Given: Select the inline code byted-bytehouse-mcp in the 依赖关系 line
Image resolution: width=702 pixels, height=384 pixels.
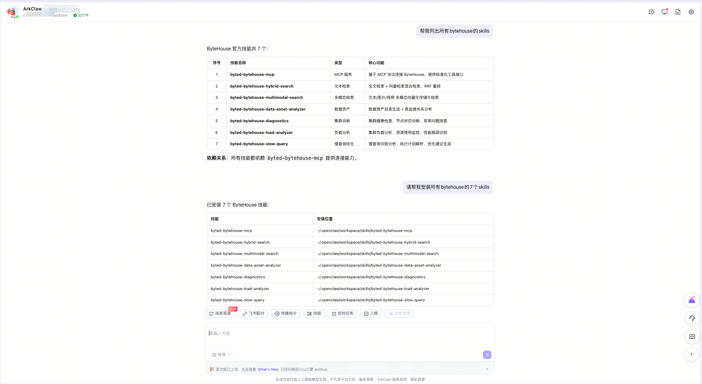Looking at the screenshot, I should [x=295, y=158].
